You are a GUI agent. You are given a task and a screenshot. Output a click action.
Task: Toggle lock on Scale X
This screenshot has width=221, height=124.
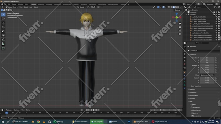coord(216,78)
